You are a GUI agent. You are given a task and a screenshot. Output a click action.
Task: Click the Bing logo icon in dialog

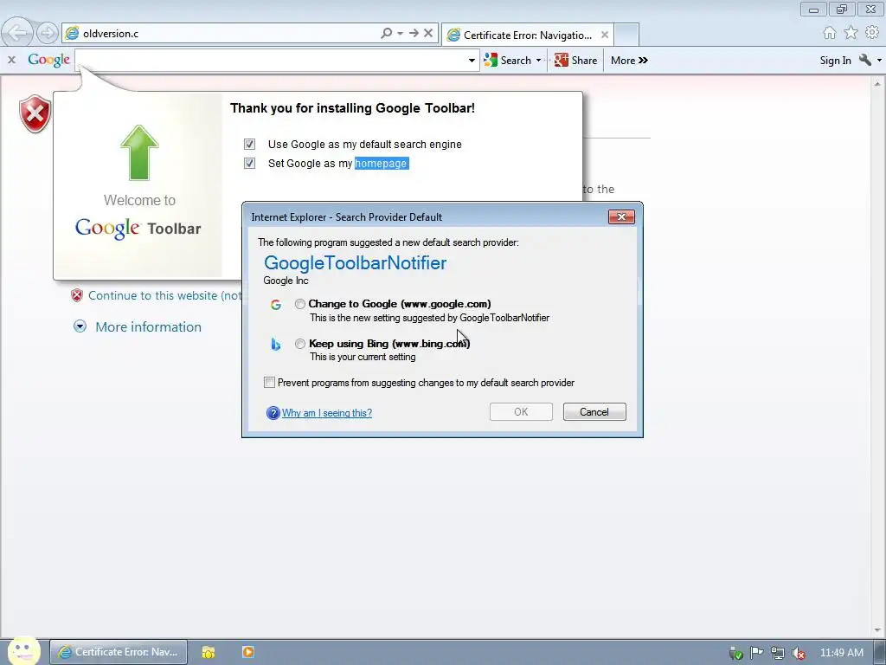(x=276, y=344)
